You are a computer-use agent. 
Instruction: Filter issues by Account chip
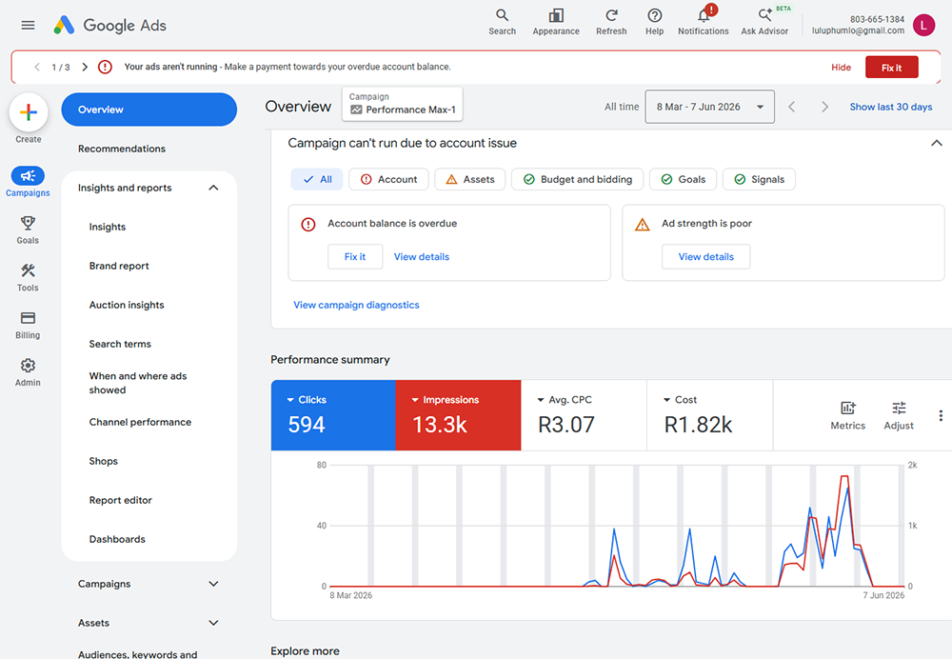388,179
